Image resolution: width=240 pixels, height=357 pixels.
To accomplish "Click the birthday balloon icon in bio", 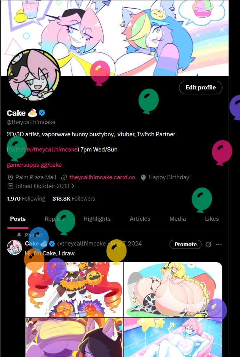I will [143, 177].
